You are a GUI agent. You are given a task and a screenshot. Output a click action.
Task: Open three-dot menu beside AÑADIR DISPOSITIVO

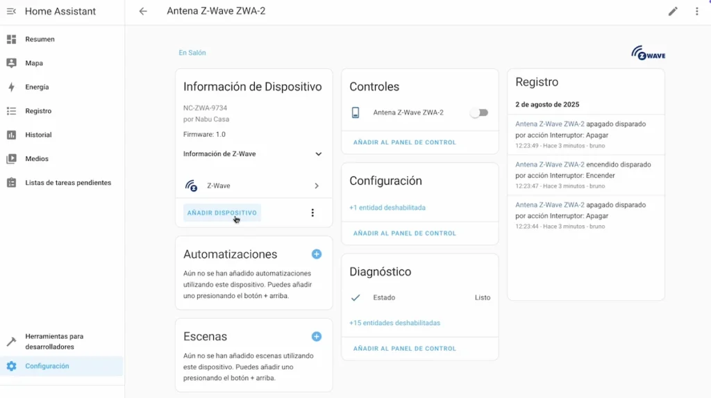coord(312,213)
